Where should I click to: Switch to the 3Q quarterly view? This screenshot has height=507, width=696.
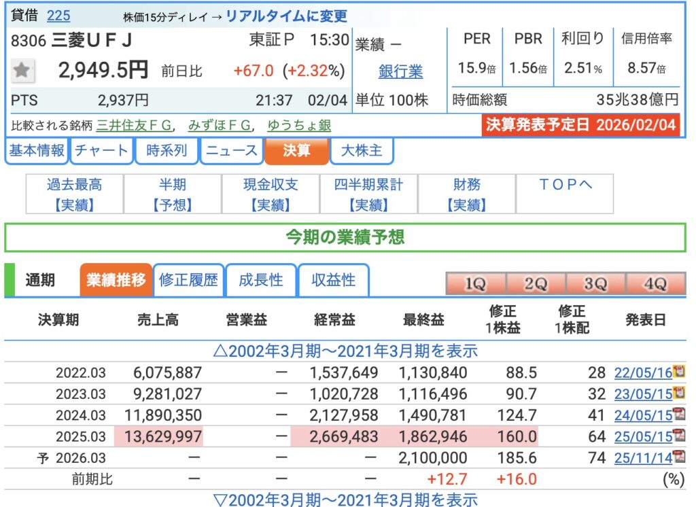(x=595, y=284)
